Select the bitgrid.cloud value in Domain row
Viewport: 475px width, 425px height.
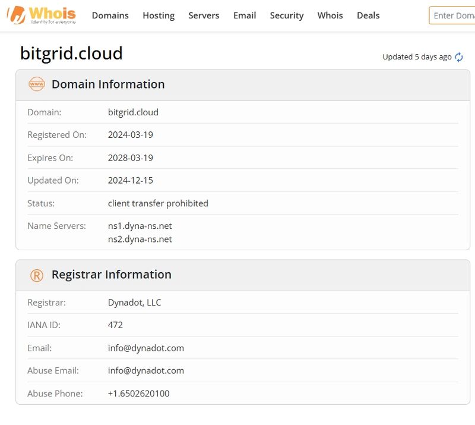[x=133, y=112]
